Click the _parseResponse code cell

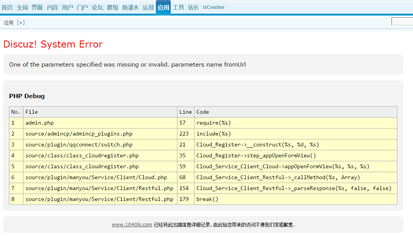pos(296,188)
